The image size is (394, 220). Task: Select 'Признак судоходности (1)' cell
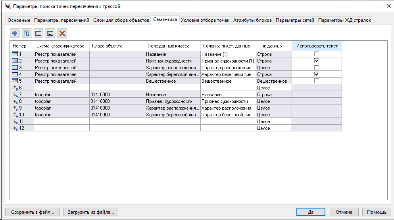228,61
